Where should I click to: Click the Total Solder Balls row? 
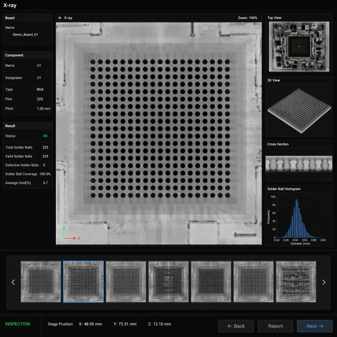28,147
